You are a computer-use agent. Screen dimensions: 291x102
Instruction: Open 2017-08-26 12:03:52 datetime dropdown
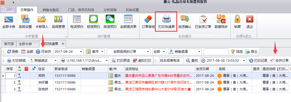244,60
